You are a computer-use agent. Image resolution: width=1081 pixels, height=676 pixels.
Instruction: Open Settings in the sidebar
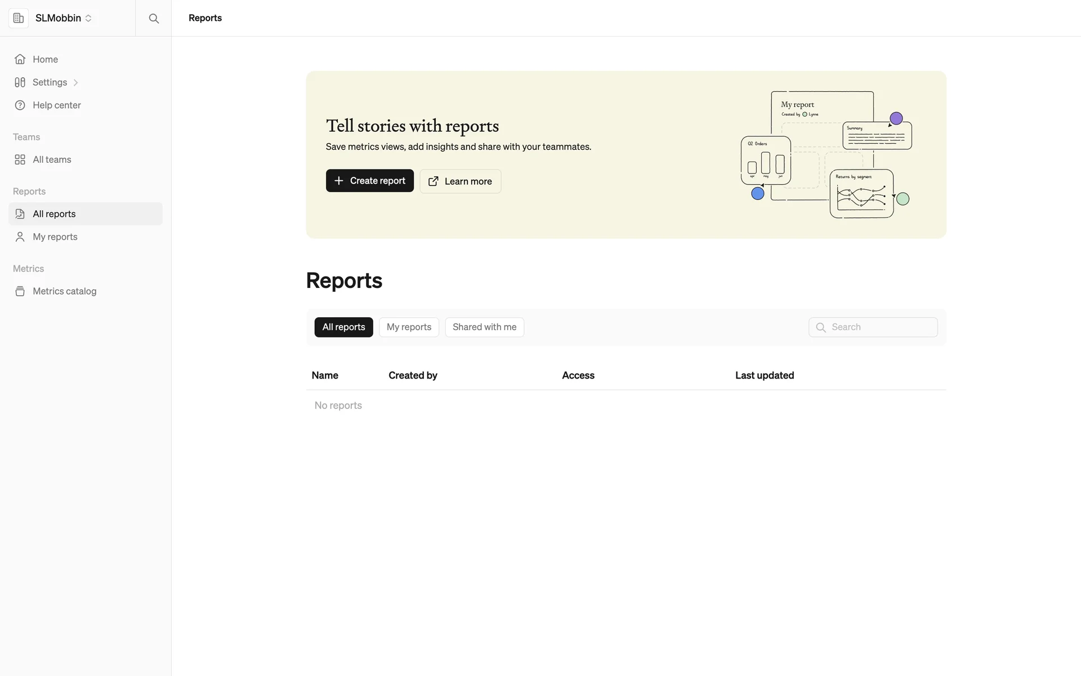[x=50, y=82]
